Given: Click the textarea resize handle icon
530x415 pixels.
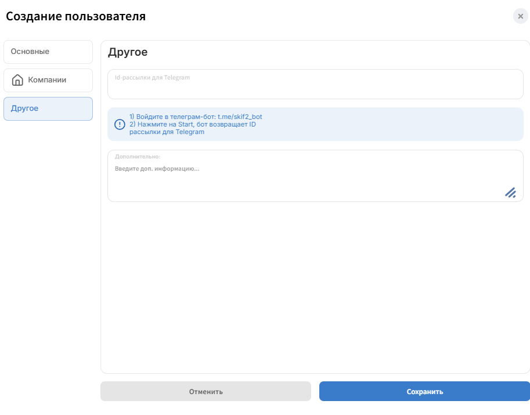Looking at the screenshot, I should pyautogui.click(x=510, y=193).
